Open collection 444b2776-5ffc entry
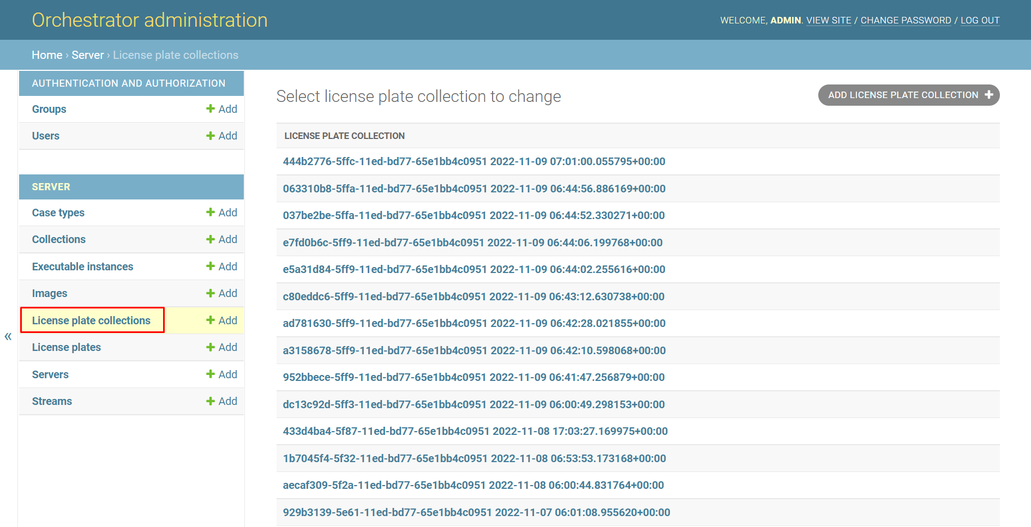This screenshot has width=1031, height=527. (x=473, y=161)
